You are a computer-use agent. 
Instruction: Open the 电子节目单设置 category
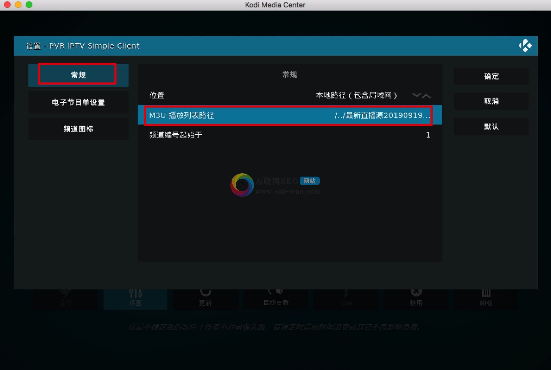[x=78, y=102]
